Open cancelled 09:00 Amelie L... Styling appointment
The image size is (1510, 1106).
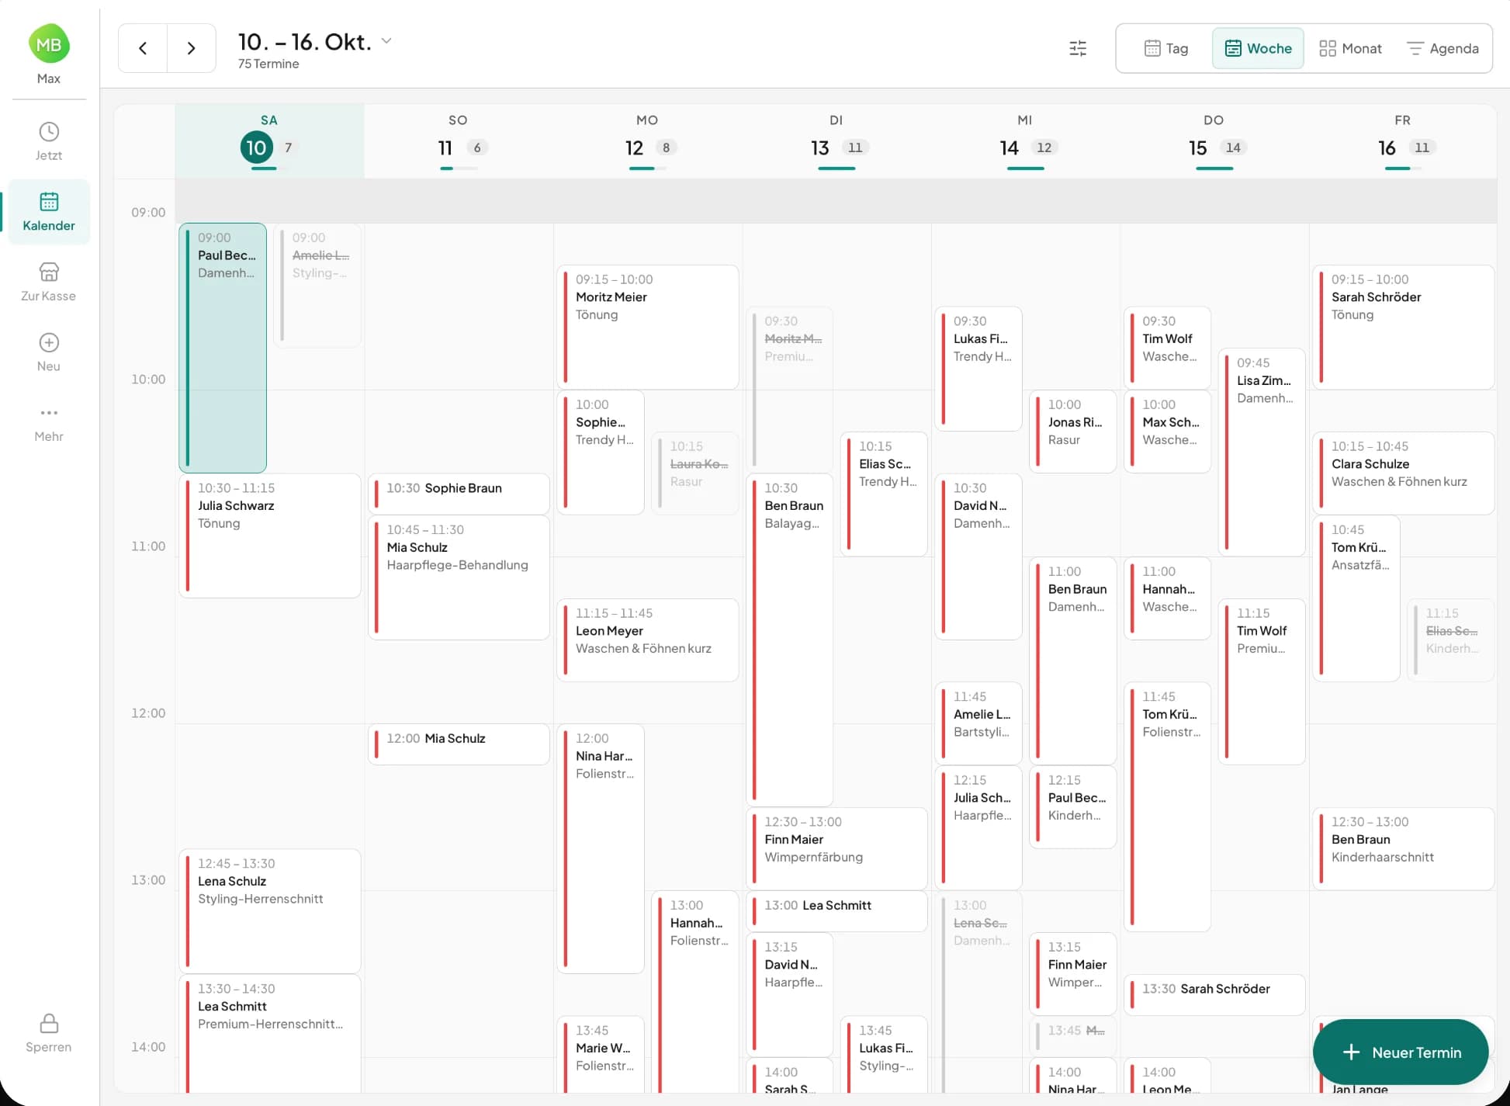pos(317,286)
